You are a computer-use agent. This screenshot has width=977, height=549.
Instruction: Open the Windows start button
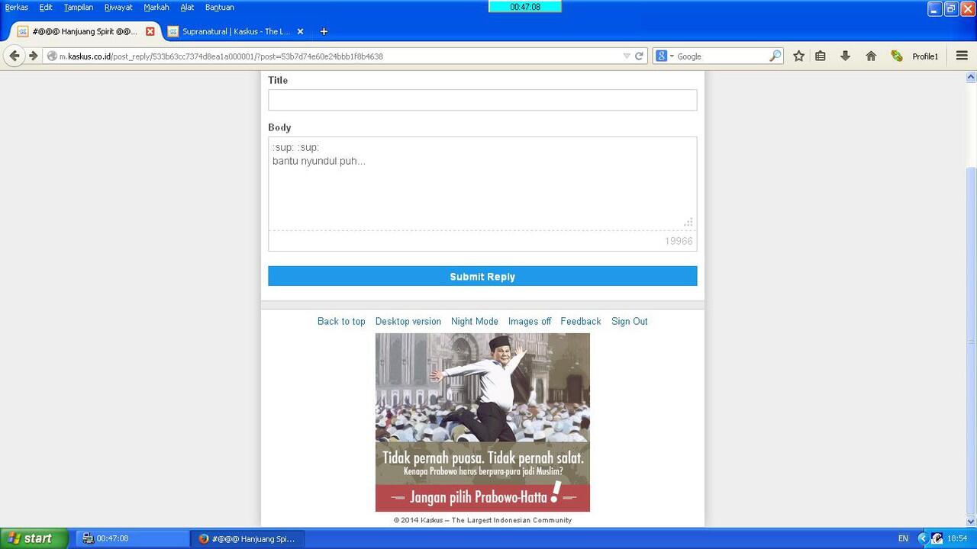pyautogui.click(x=34, y=538)
